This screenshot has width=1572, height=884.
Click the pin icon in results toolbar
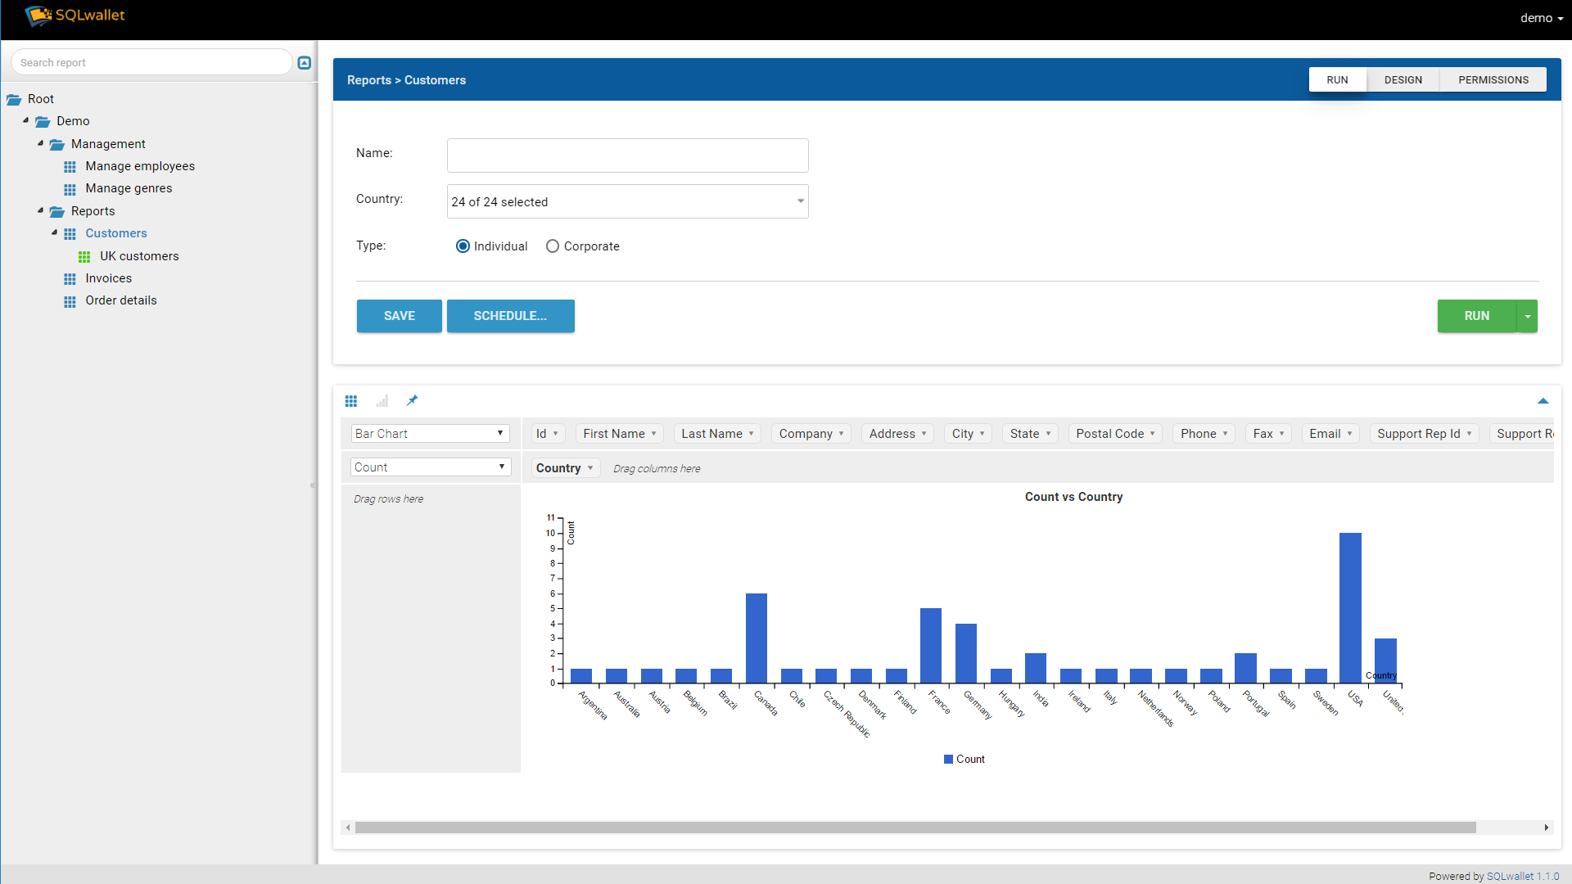click(413, 400)
